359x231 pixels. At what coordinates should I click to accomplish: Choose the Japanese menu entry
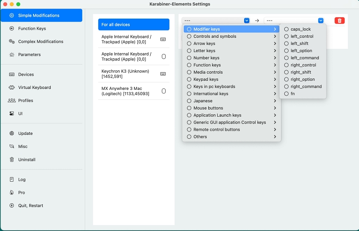point(232,101)
